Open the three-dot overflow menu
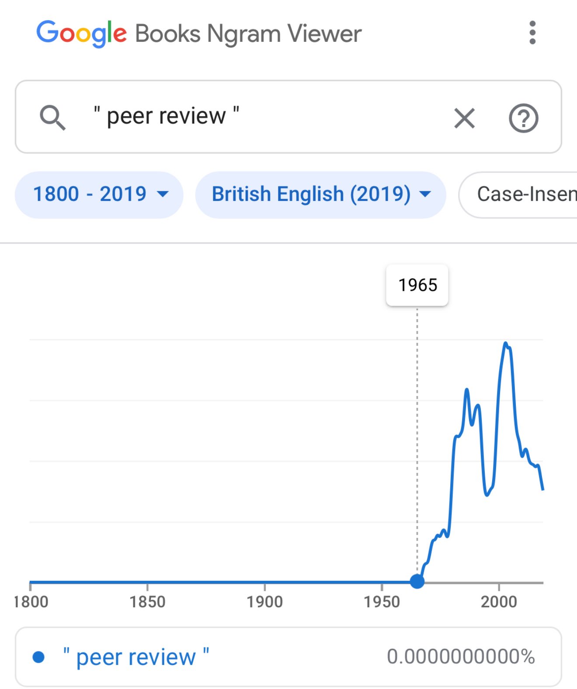 pos(532,33)
